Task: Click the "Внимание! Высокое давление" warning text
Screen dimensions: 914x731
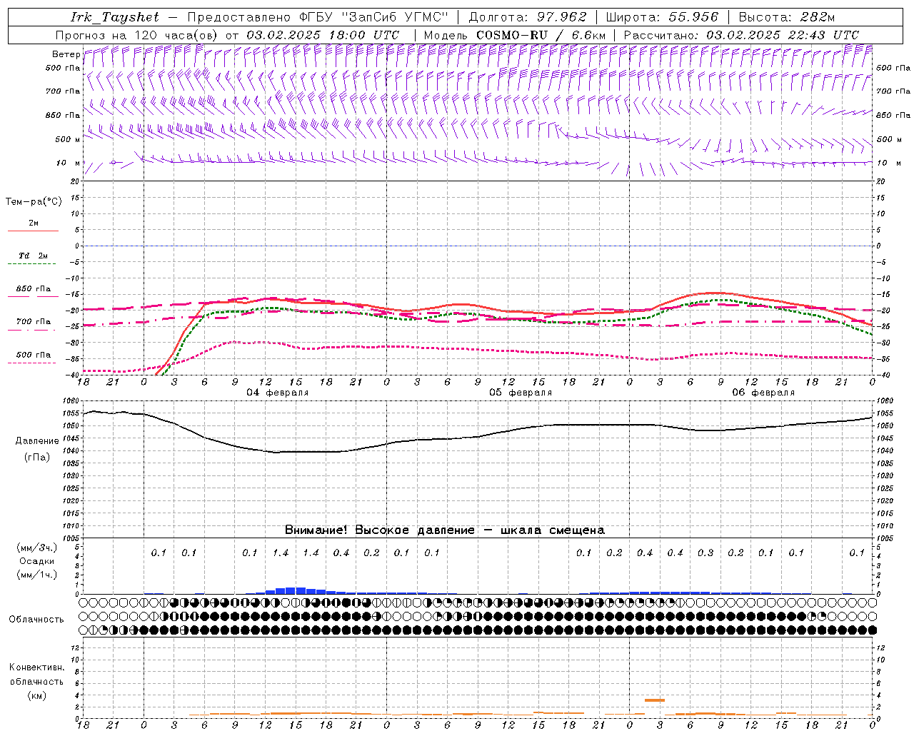Action: pos(380,530)
